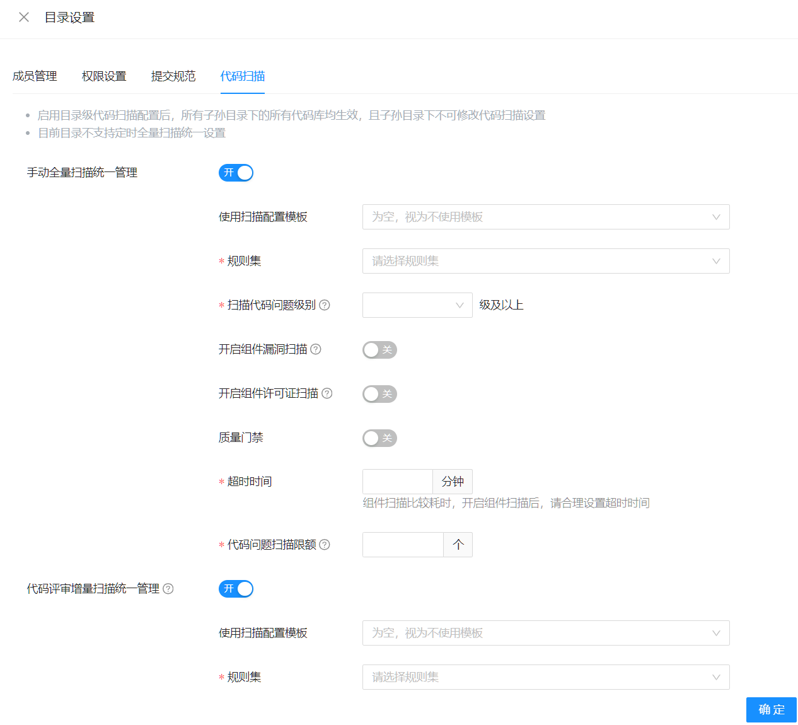Turn off 手动全量扫描统一管理 switch
This screenshot has width=798, height=725.
coord(236,173)
